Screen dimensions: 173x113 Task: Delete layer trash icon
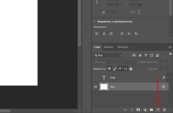click(164, 110)
